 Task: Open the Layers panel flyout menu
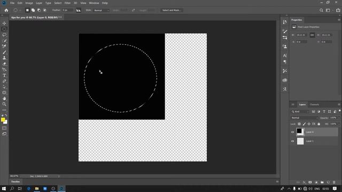tap(339, 105)
